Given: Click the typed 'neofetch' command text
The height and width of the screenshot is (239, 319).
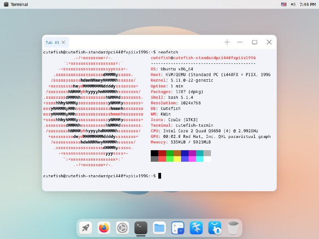Looking at the screenshot, I should pyautogui.click(x=168, y=52).
